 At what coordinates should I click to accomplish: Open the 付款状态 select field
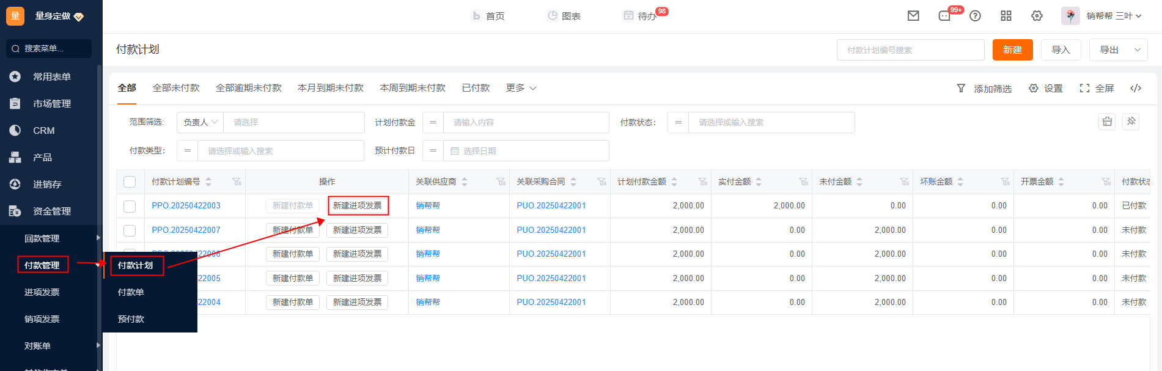[771, 122]
